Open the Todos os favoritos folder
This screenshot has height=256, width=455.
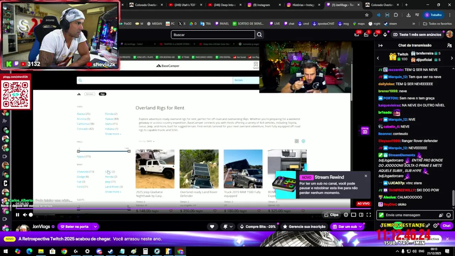(437, 24)
